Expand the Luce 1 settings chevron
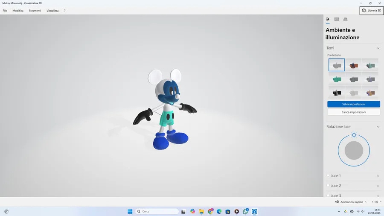The height and width of the screenshot is (216, 384). click(378, 176)
